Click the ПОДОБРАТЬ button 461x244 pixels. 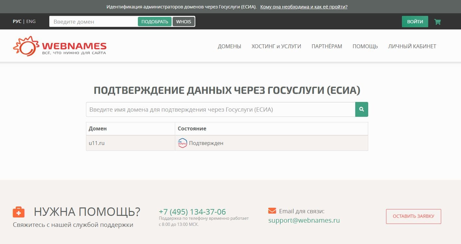[x=155, y=22]
